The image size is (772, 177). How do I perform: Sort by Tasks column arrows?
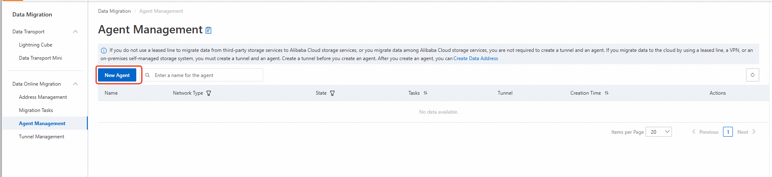tap(425, 93)
